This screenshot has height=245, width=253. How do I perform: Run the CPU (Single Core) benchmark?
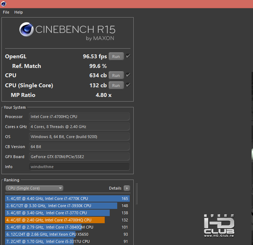(116, 85)
